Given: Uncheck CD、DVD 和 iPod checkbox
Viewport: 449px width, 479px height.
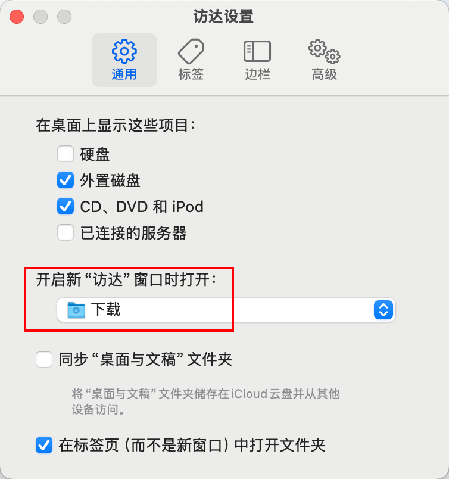Looking at the screenshot, I should click(66, 206).
